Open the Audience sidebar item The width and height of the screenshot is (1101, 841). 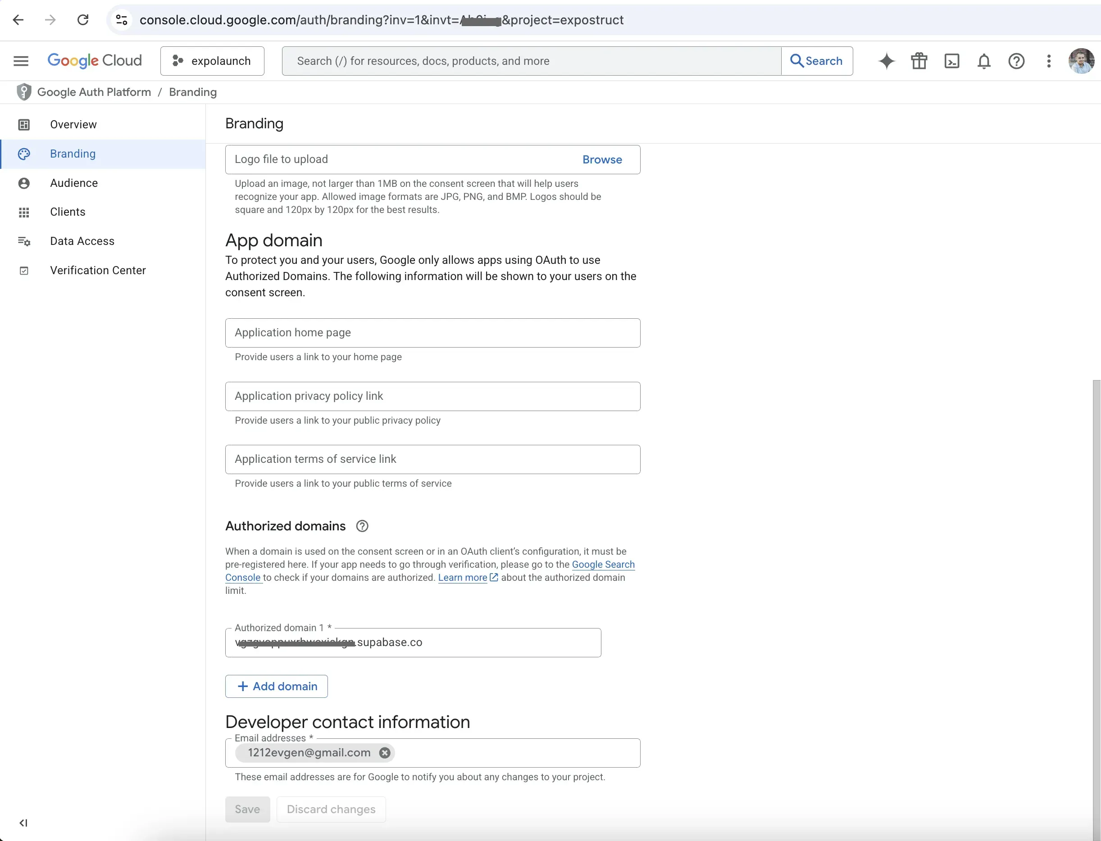pos(103,183)
